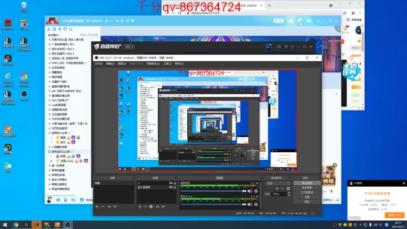Add a new source in the 来源 panel

tap(140, 207)
